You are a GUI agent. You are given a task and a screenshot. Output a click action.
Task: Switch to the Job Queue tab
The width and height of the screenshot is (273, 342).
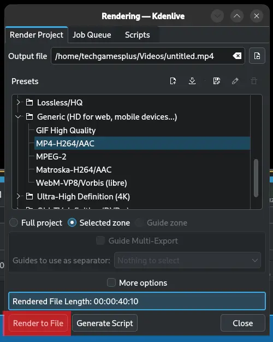[92, 35]
